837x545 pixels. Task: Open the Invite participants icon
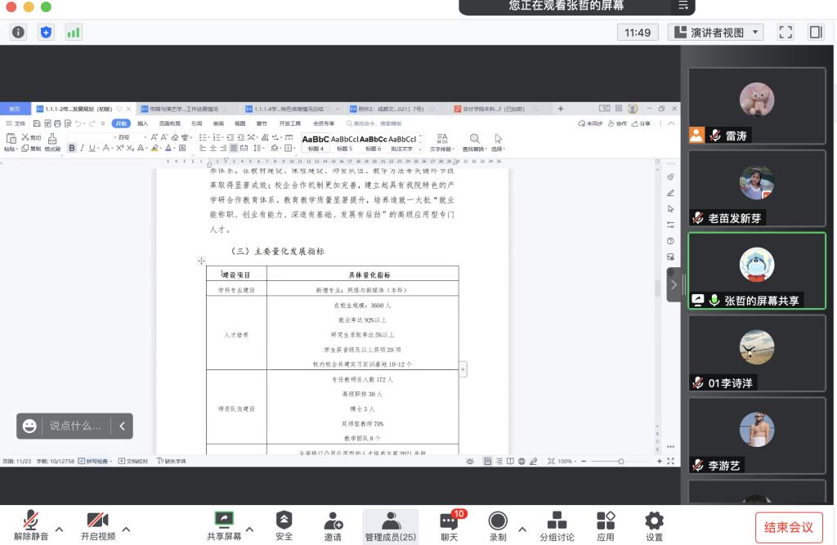tap(333, 520)
